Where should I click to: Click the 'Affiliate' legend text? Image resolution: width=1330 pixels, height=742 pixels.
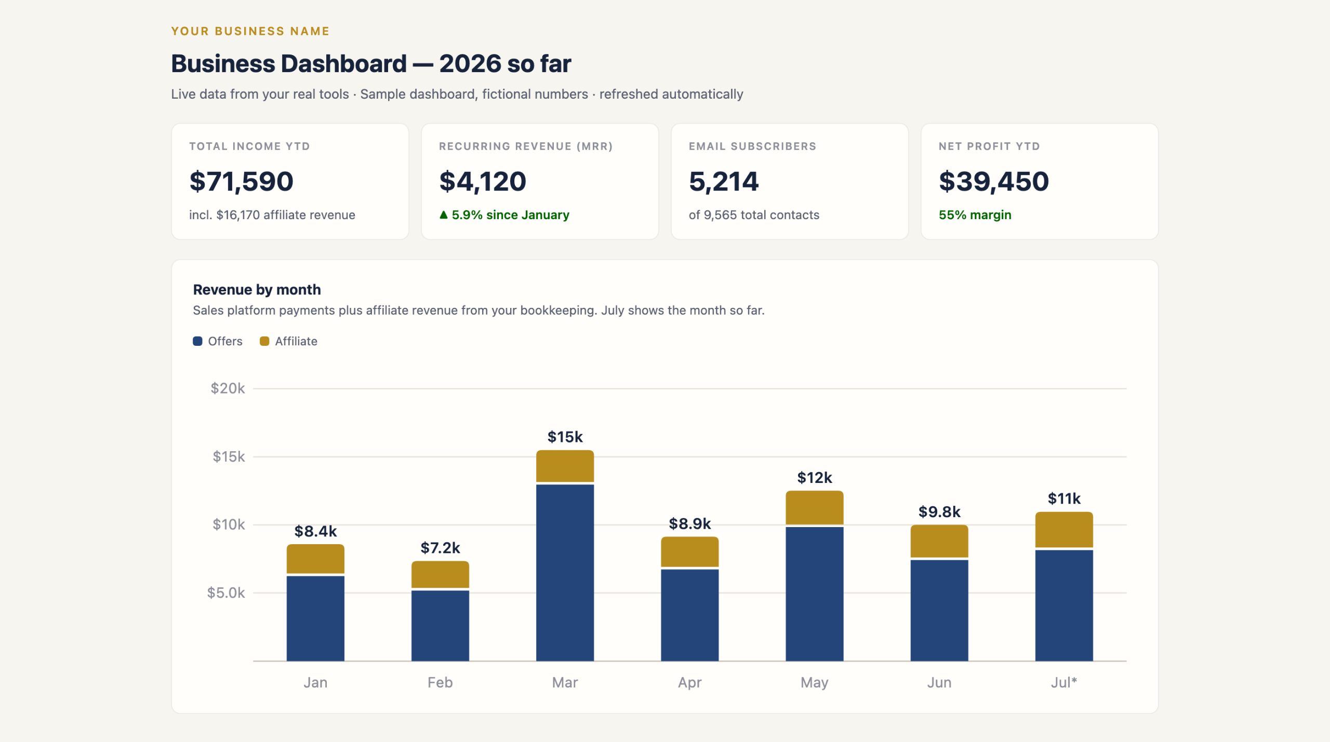[x=296, y=341]
